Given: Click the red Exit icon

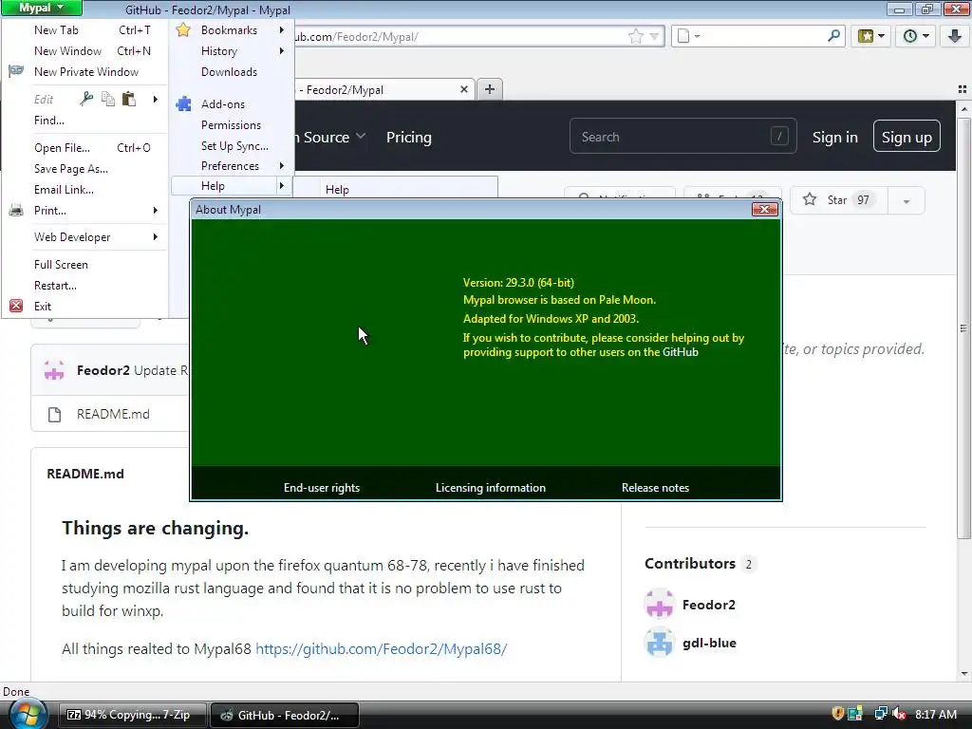Looking at the screenshot, I should coord(16,306).
